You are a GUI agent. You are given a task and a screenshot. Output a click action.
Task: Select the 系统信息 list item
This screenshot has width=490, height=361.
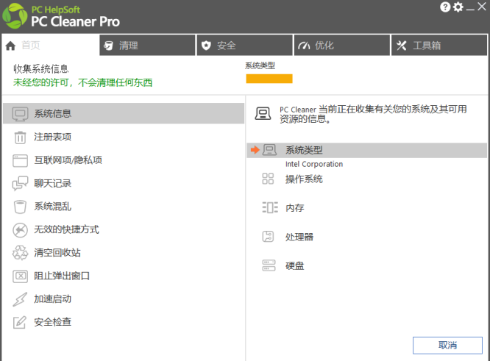point(124,113)
